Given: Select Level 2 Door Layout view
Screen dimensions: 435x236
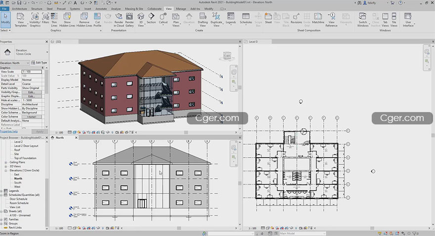Looking at the screenshot, I should 26,146.
